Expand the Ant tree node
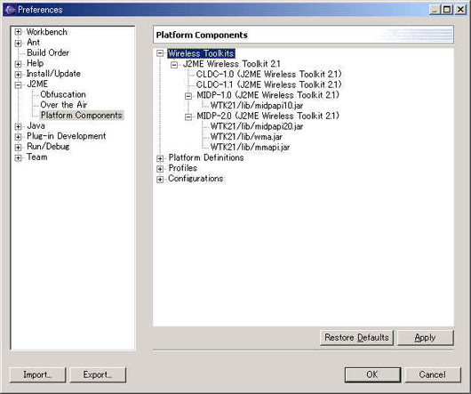Viewport: 471px width, 394px height. click(18, 44)
